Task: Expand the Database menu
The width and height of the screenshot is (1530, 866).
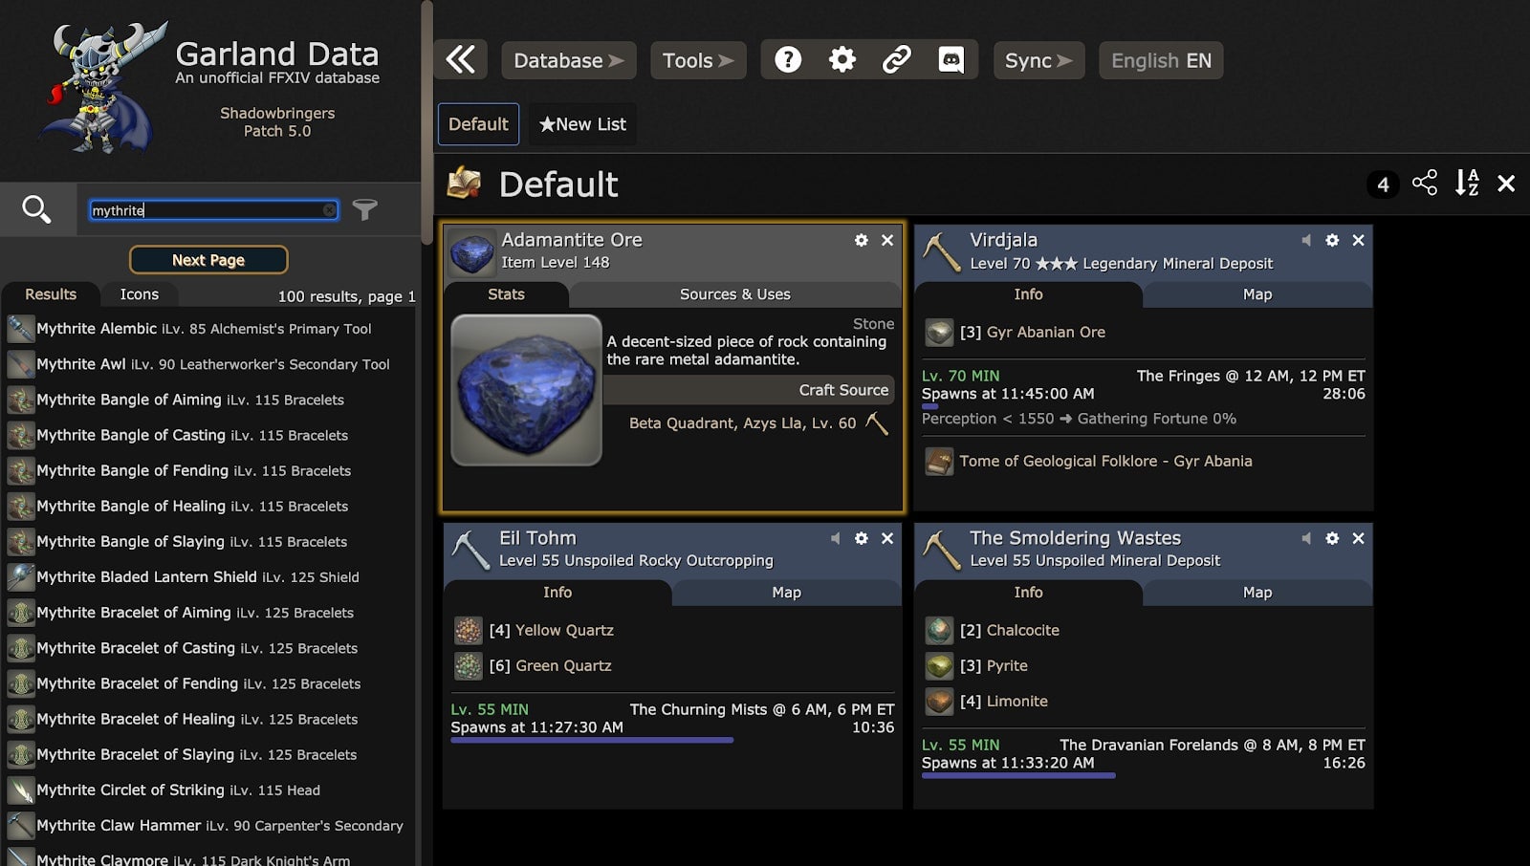Action: tap(568, 60)
